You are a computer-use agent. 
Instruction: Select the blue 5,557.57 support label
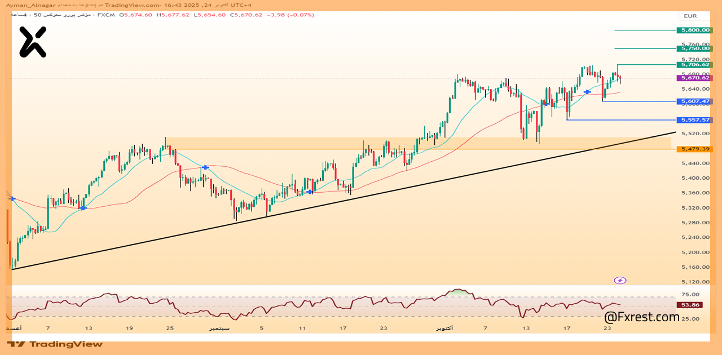pos(695,120)
